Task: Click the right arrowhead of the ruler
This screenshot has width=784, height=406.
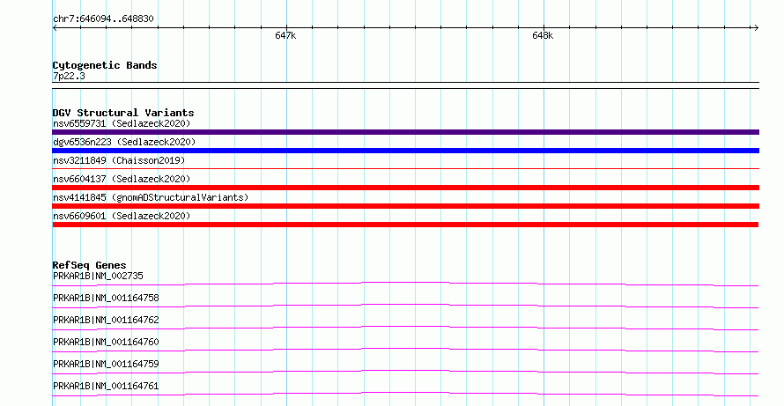Action: coord(756,28)
